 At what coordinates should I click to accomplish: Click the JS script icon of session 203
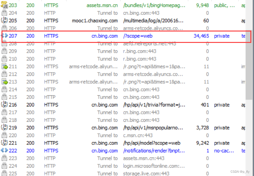(4, 5)
